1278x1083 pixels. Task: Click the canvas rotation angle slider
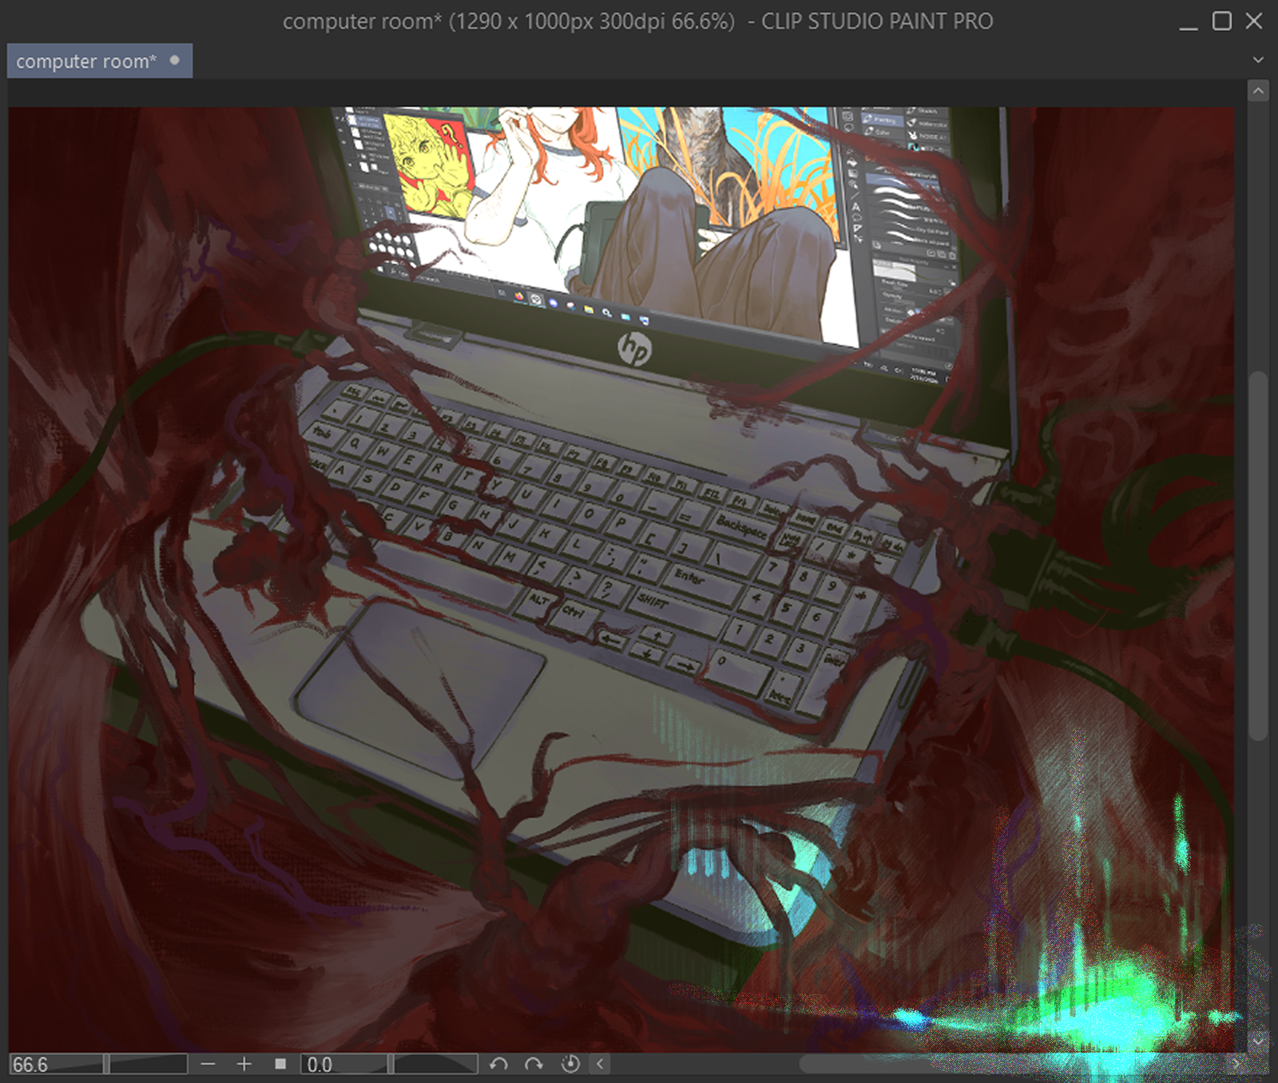coord(435,1065)
